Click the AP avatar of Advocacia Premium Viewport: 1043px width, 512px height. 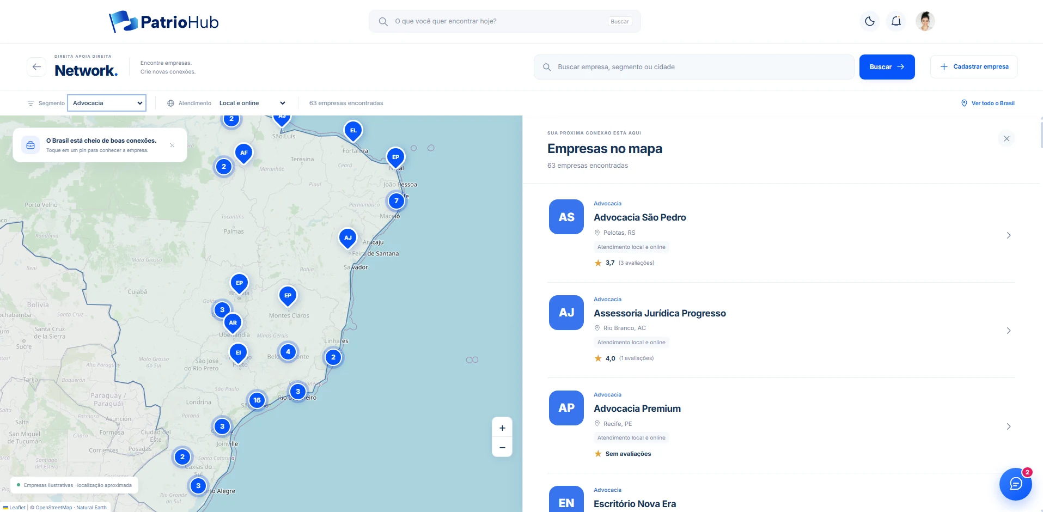coord(566,408)
